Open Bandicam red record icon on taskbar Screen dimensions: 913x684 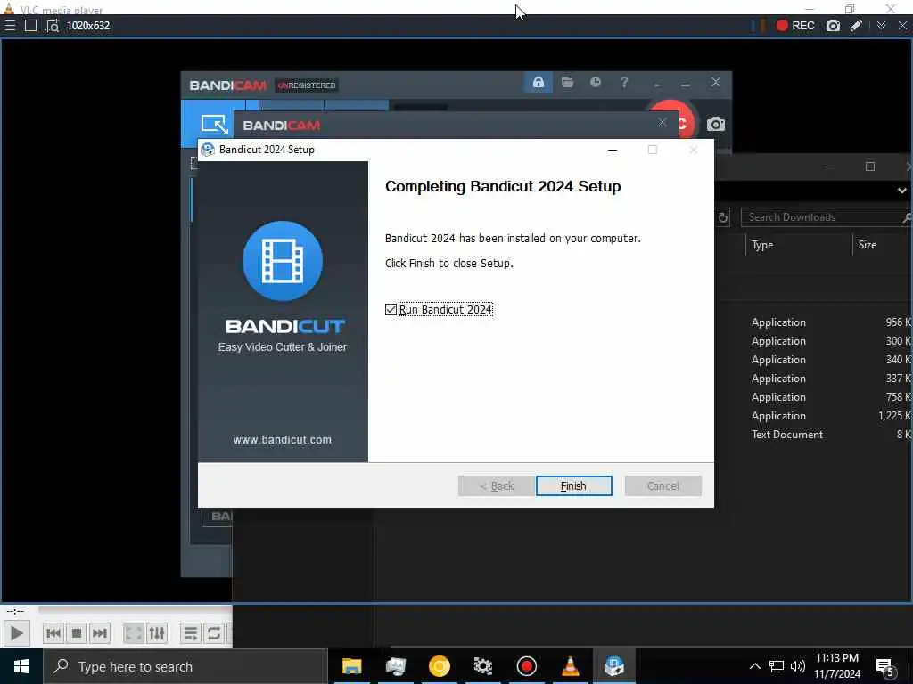click(x=526, y=666)
